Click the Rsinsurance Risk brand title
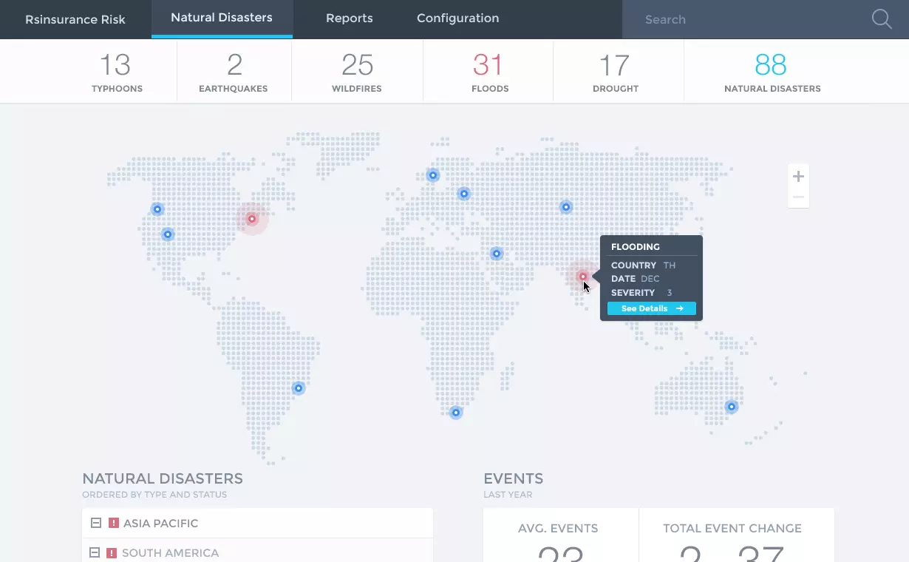The height and width of the screenshot is (562, 909). 75,19
